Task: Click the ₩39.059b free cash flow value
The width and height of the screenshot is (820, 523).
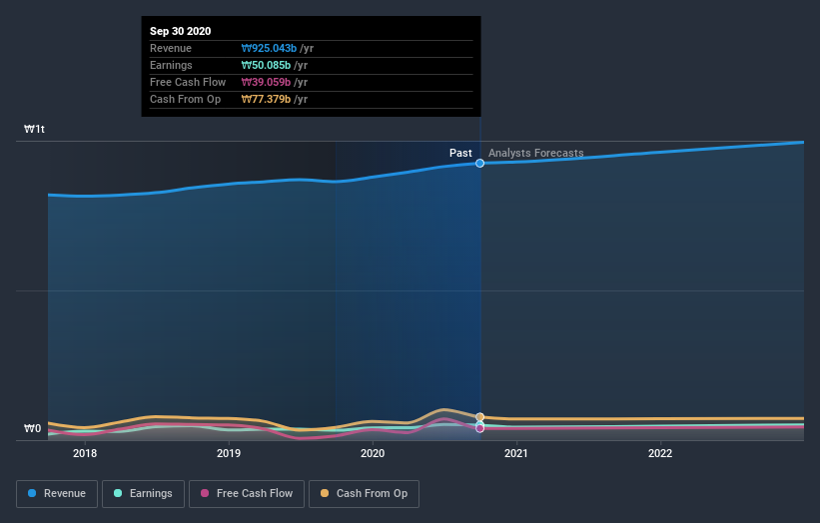Action: pyautogui.click(x=266, y=82)
